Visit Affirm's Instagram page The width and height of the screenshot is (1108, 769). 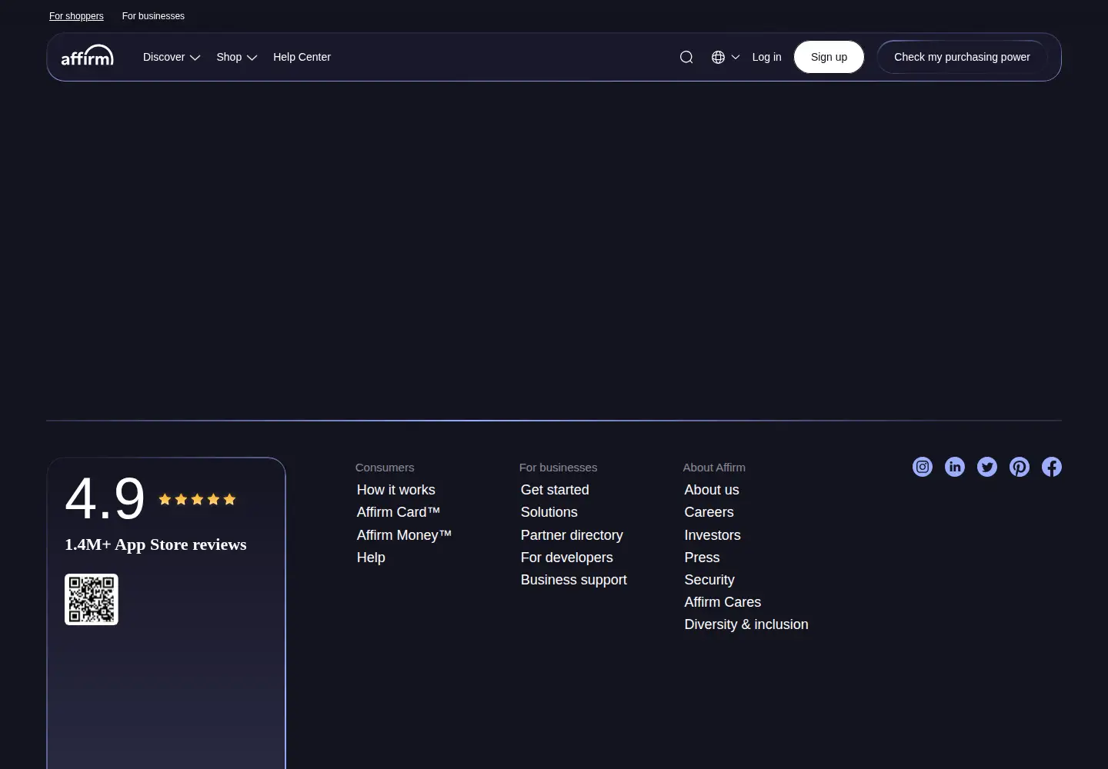click(923, 467)
